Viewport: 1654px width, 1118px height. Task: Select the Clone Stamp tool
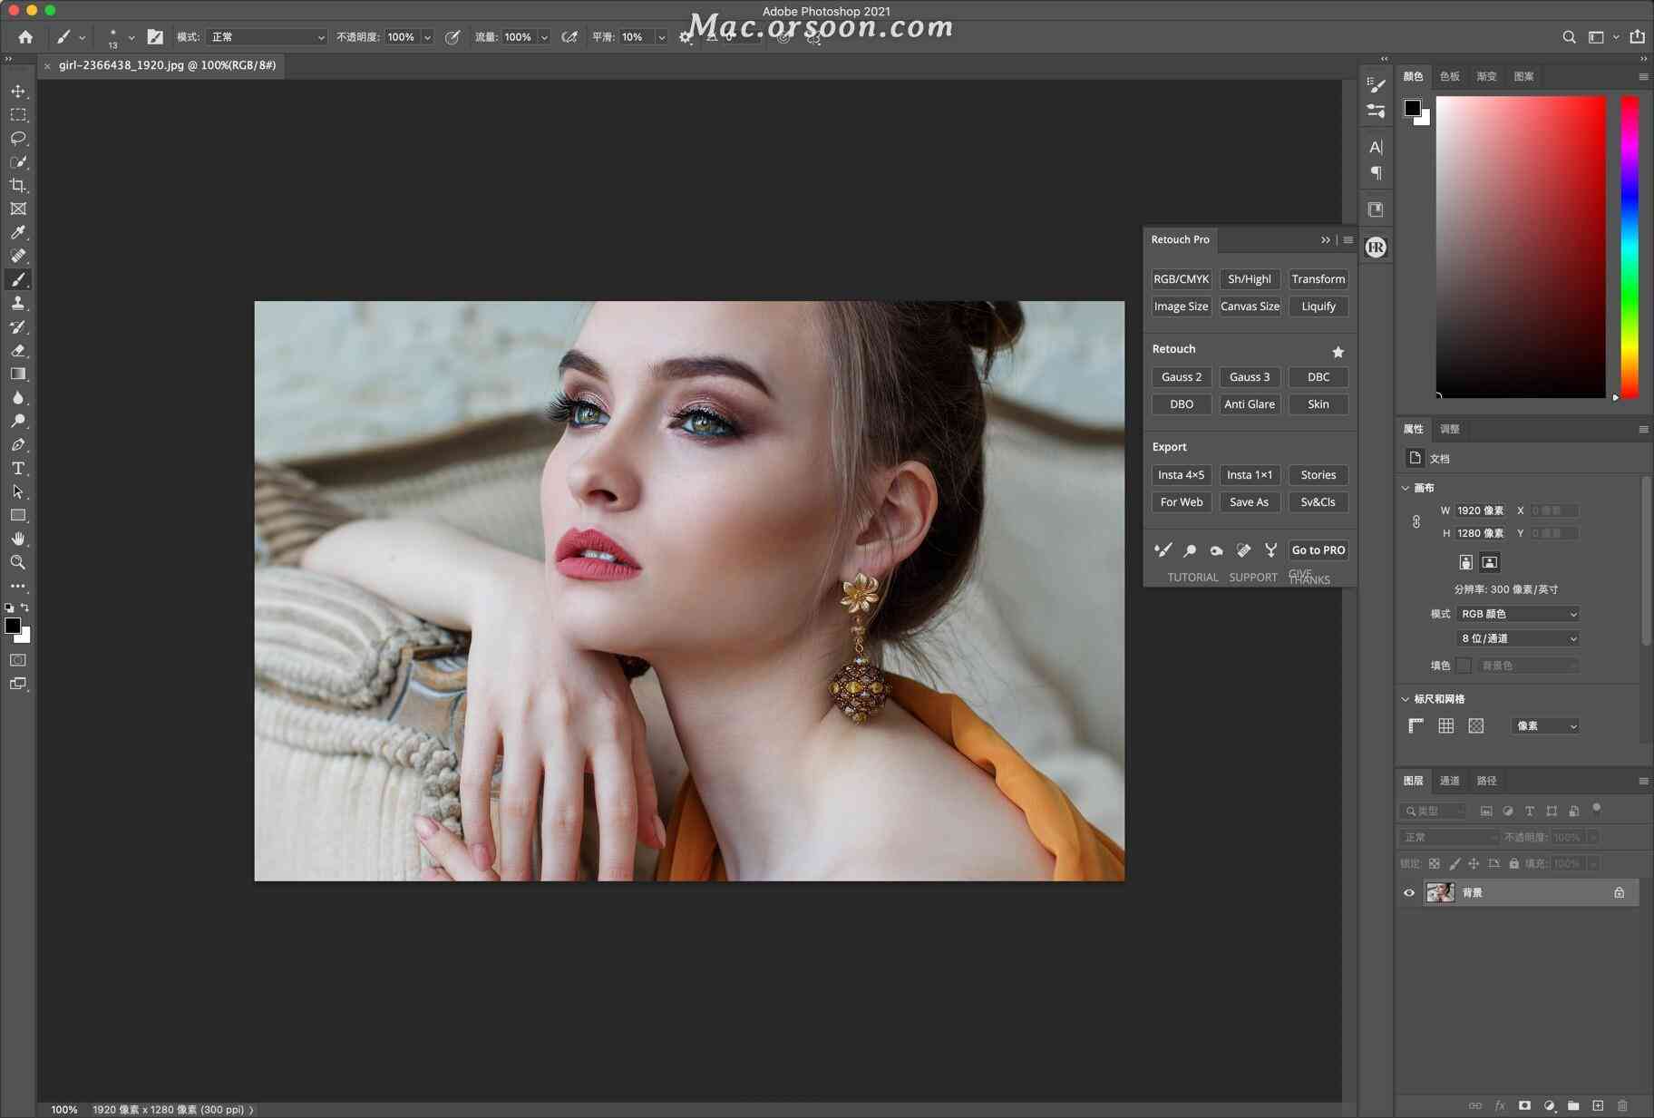pyautogui.click(x=18, y=303)
